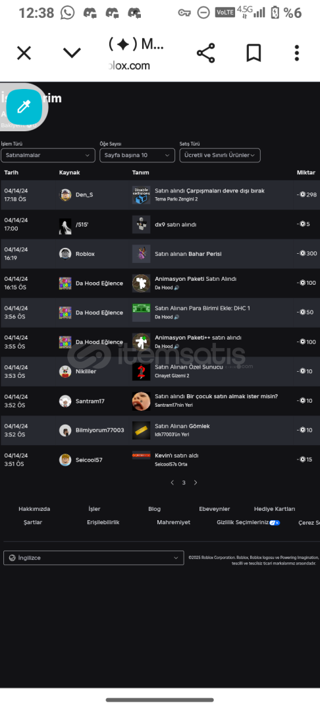Expand the Satınalmalar transaction type dropdown
Viewport: 320px width, 712px height.
(x=48, y=156)
